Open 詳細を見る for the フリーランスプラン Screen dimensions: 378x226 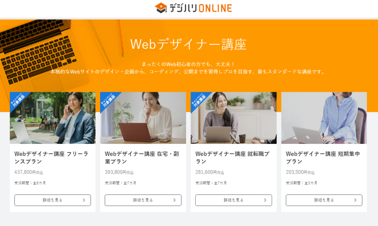click(52, 200)
